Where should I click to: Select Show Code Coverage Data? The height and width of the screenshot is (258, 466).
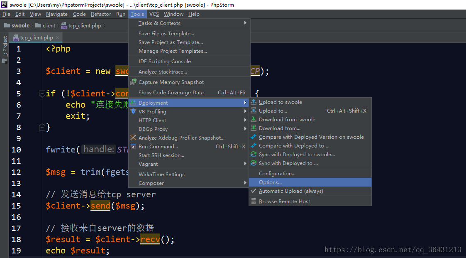[189, 93]
